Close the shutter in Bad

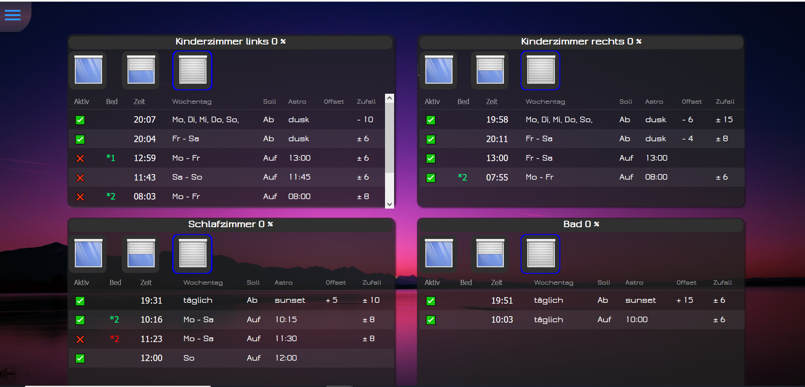pyautogui.click(x=540, y=254)
